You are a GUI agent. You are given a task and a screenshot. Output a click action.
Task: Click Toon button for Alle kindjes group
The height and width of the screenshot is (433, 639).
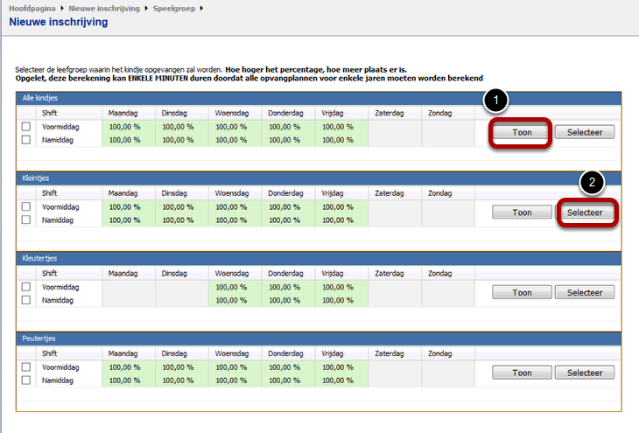pos(522,133)
